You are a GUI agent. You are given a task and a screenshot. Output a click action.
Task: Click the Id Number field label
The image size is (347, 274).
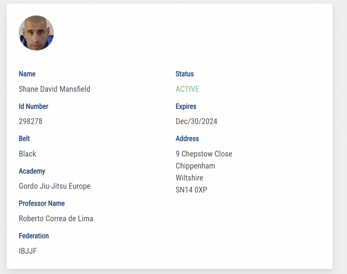point(34,106)
